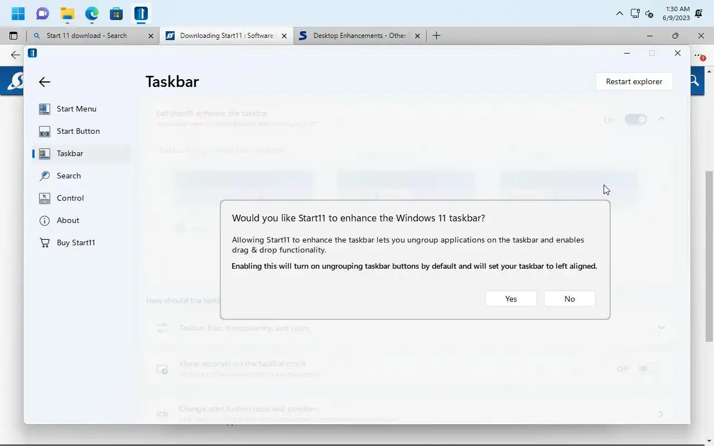Viewport: 714px width, 446px height.
Task: Click the About info circle icon
Action: (45, 221)
